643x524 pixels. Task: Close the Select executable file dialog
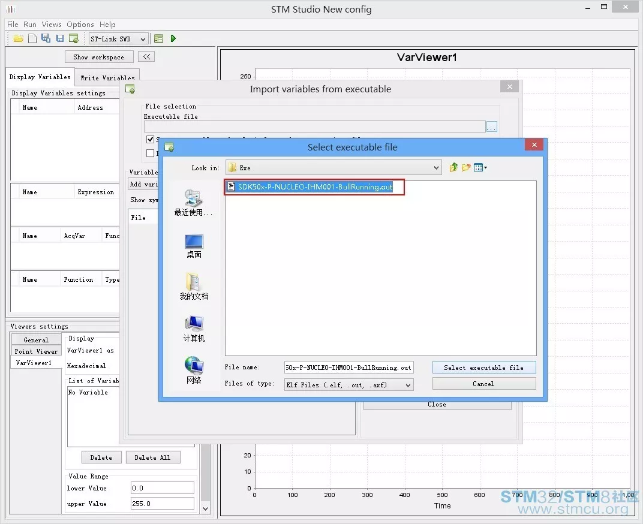(534, 144)
